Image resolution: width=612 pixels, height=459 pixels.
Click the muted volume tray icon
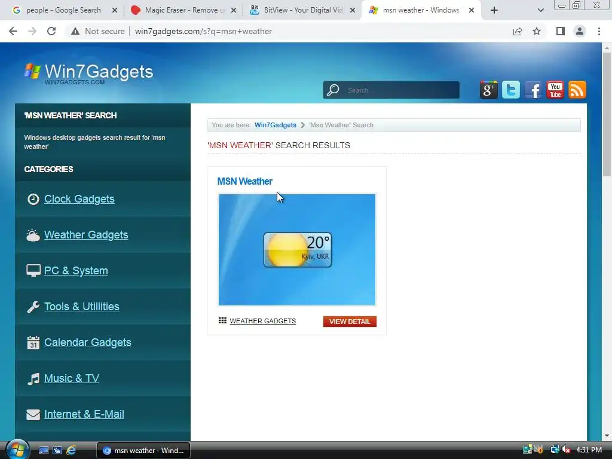(566, 449)
